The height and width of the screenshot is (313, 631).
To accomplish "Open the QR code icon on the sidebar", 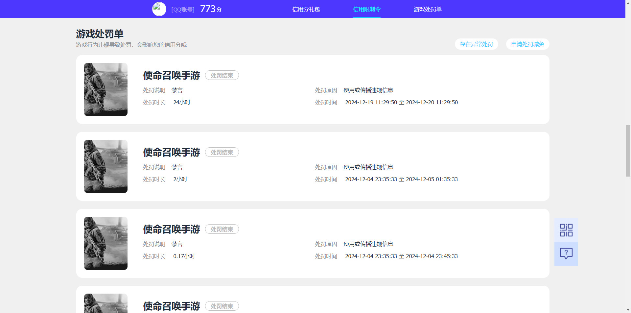I will pos(566,230).
